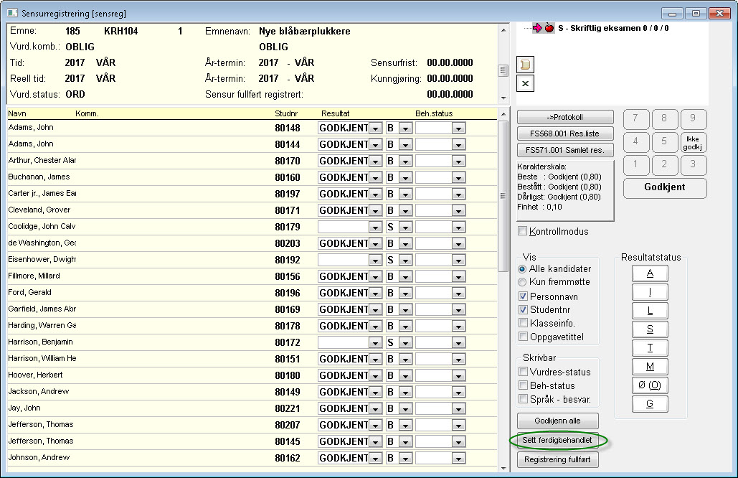The height and width of the screenshot is (478, 738).
Task: Enable the Klasseinfo. checkbox
Action: (523, 323)
